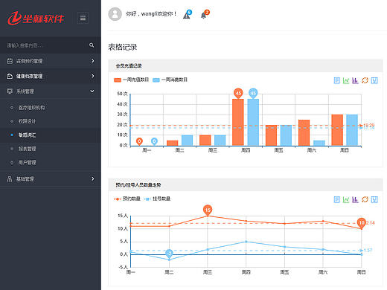Save appointment trend chart as image
Viewport: 387px width, 290px height.
coord(374,199)
